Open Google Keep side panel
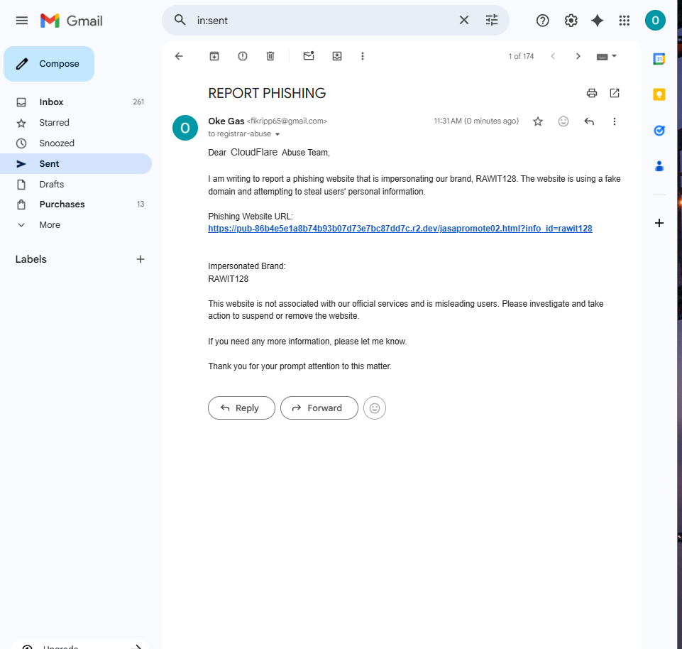The height and width of the screenshot is (649, 682). 659,94
